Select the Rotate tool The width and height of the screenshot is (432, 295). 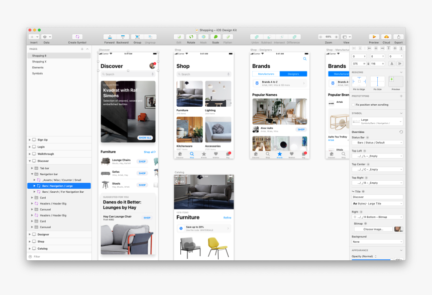point(191,37)
